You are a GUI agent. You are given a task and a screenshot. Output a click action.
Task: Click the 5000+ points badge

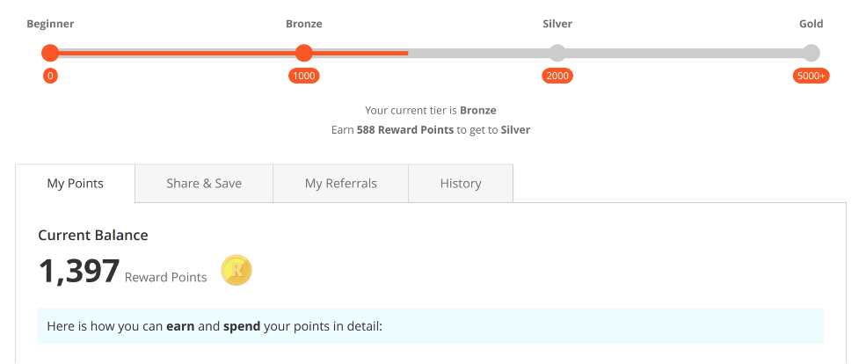point(811,76)
